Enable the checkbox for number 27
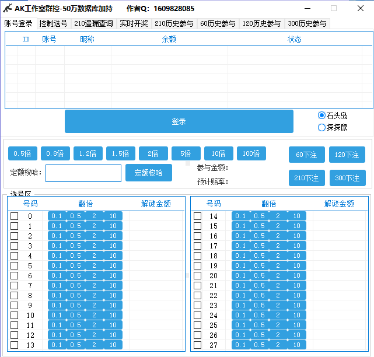 (198, 345)
